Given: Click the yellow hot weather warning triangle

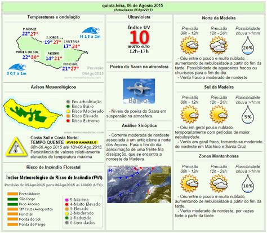Looking at the screenshot, I should [x=16, y=147].
